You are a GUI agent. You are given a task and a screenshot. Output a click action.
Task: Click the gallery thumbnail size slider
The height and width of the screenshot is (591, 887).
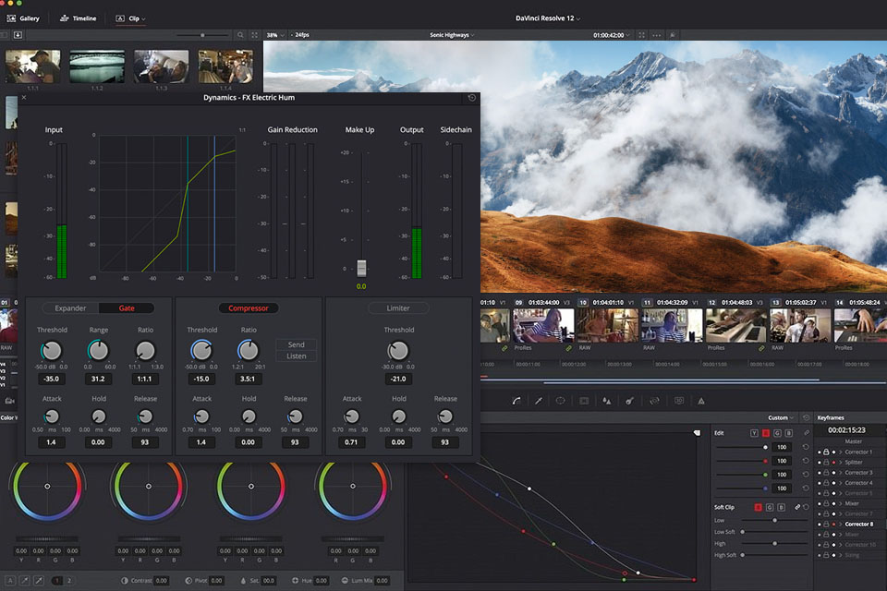click(x=202, y=35)
